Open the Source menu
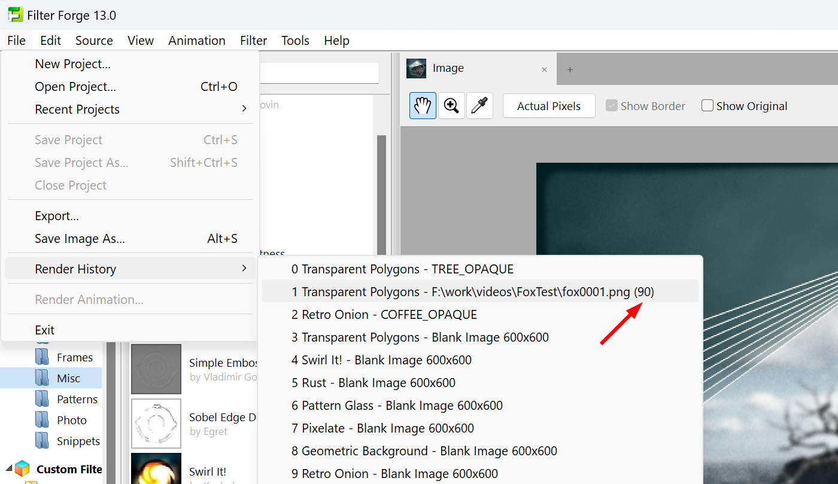This screenshot has width=838, height=484. [x=94, y=41]
